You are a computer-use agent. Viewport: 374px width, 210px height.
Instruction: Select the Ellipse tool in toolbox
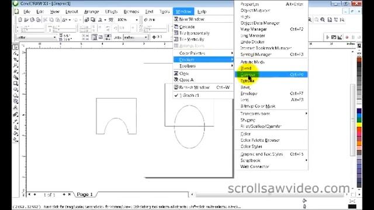pyautogui.click(x=16, y=89)
